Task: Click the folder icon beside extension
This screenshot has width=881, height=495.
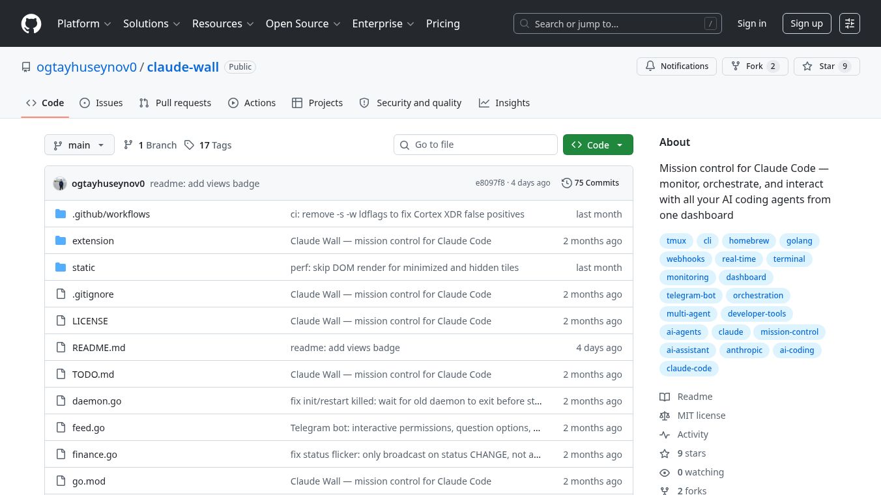Action: (x=61, y=240)
